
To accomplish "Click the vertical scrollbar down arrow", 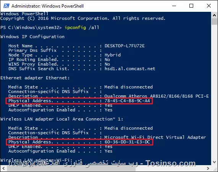I will (215, 162).
